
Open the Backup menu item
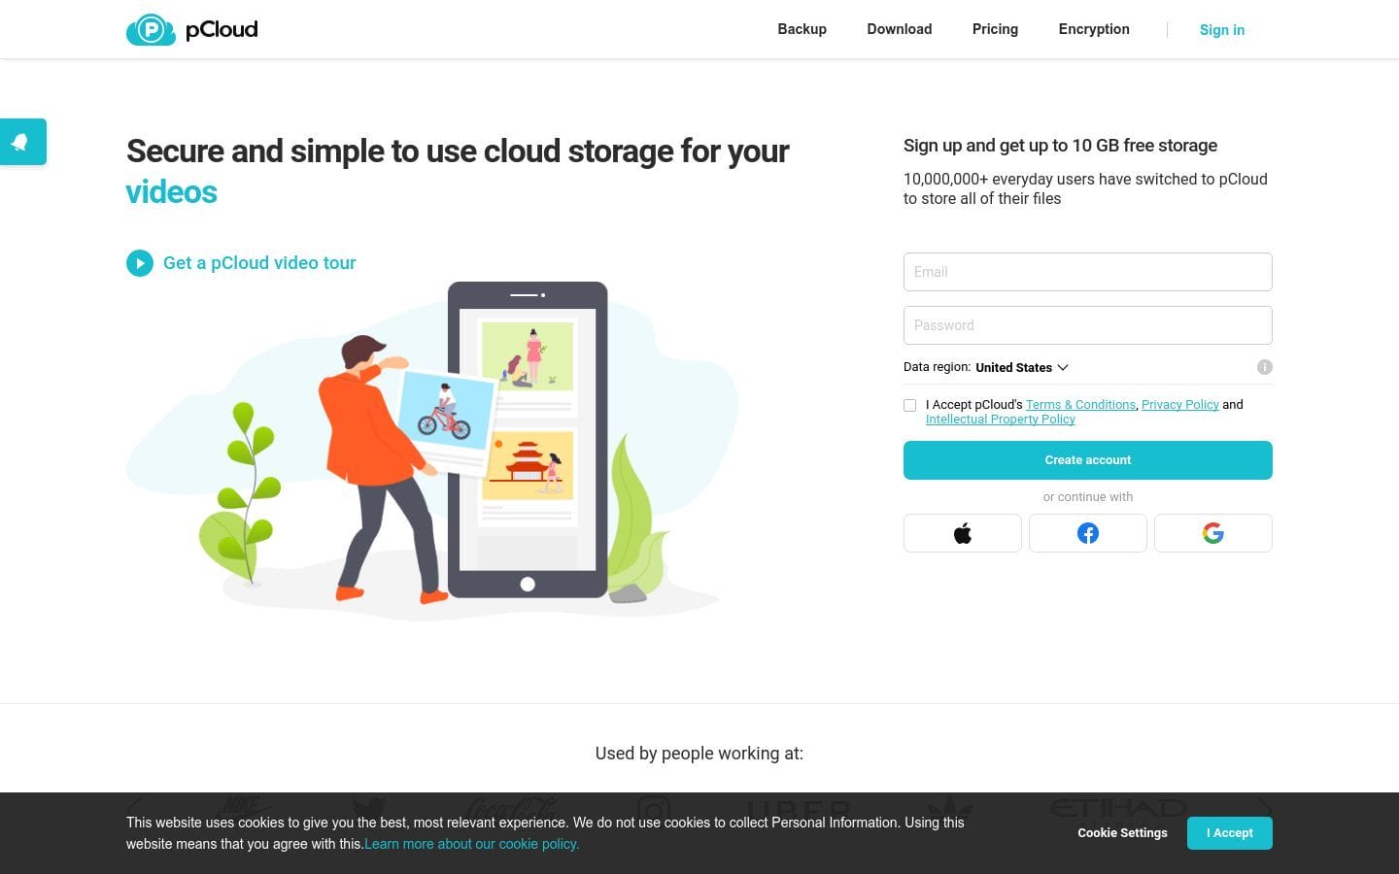pyautogui.click(x=802, y=29)
